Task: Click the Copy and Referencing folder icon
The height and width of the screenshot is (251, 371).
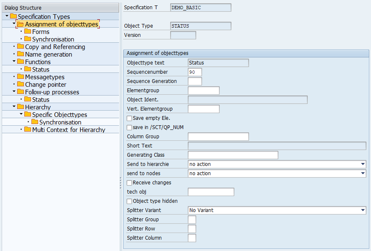Action: (21, 47)
